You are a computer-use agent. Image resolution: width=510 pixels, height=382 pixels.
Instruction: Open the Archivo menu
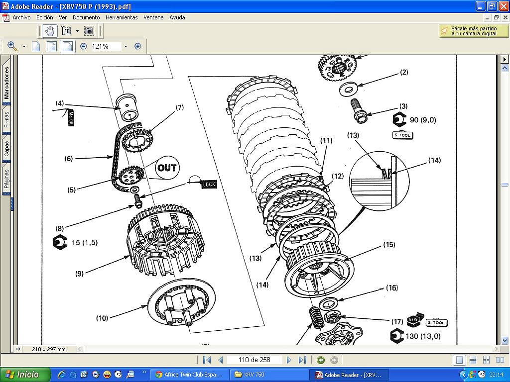point(21,17)
